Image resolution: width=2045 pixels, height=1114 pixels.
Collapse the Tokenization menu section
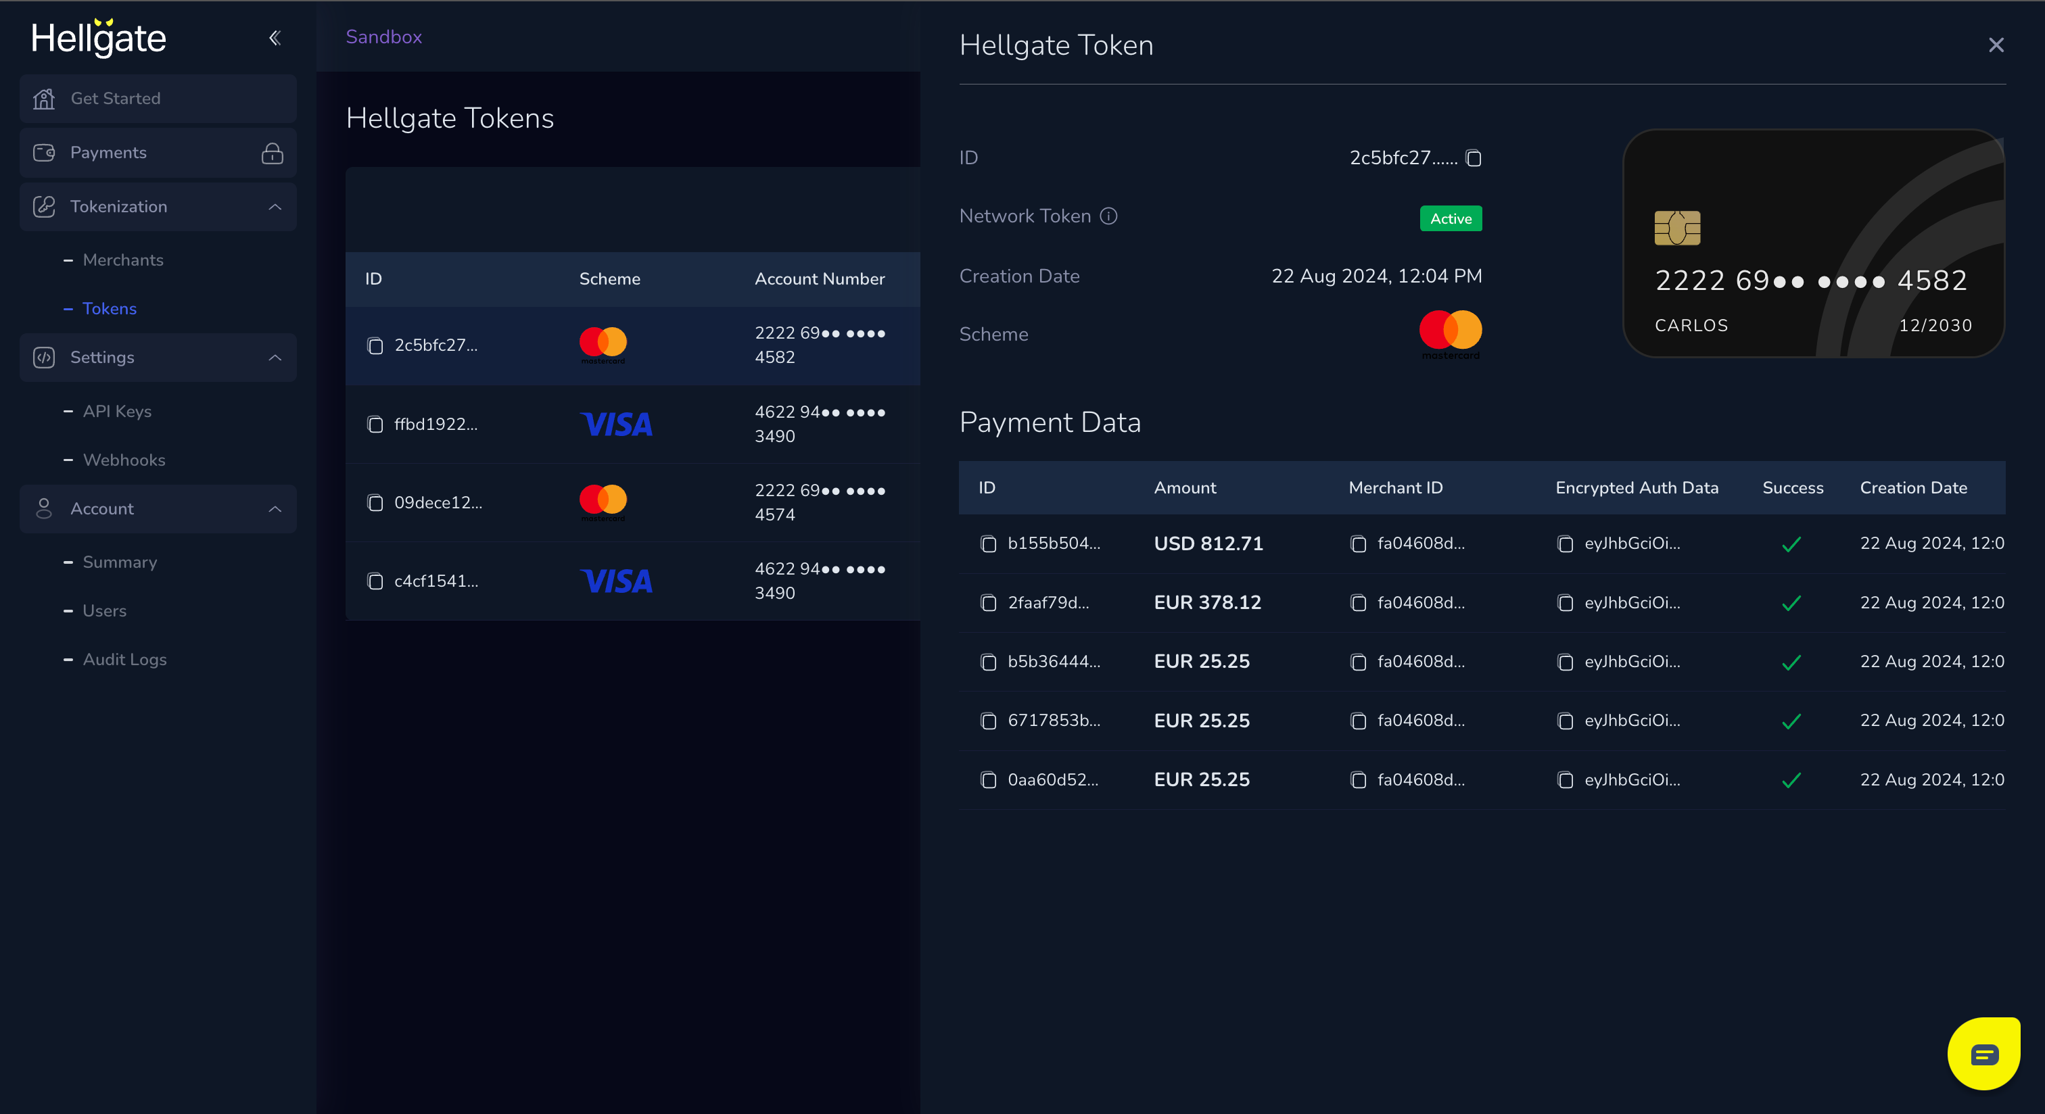click(x=275, y=206)
